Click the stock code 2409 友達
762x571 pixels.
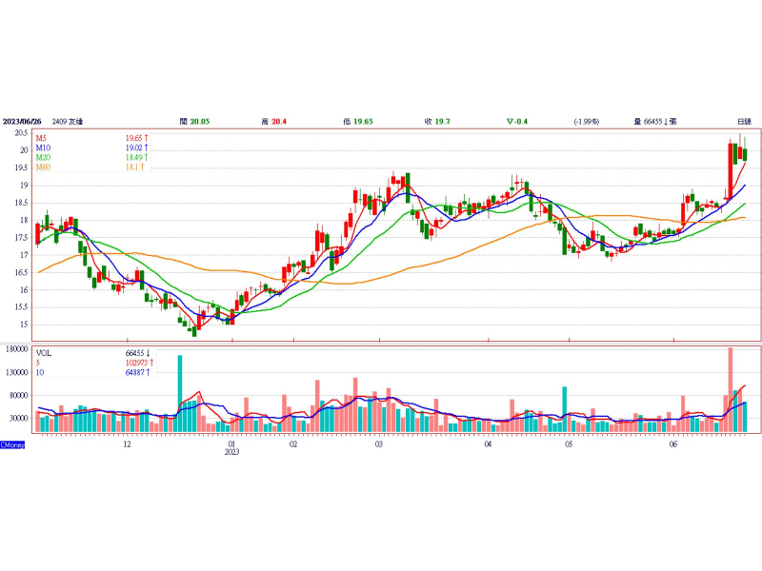click(69, 122)
